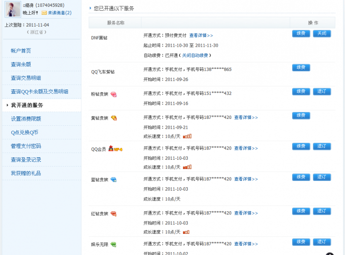Viewport: 345px width, 255px height.
Task: Click 关闭 button for DNF黑钻
Action: [322, 33]
